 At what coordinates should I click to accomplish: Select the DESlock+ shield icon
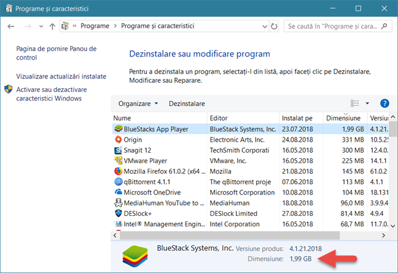119,213
